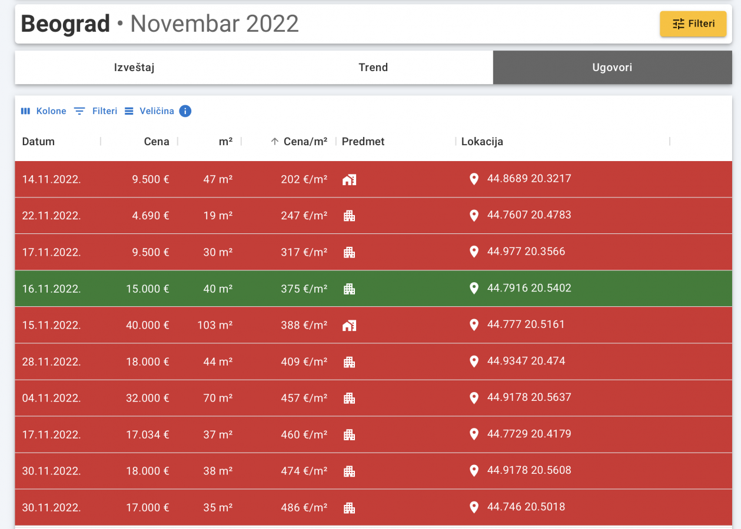The image size is (741, 529).
Task: Sort by the Datum column header
Action: point(38,142)
